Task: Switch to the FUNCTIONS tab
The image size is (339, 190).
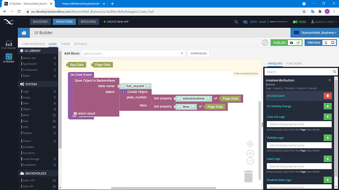Action: coord(294,64)
